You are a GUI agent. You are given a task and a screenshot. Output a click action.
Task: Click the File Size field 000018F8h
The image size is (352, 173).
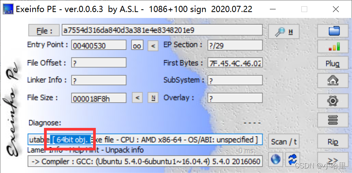point(99,98)
